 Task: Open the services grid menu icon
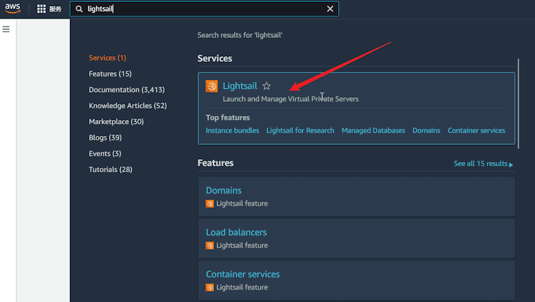click(x=41, y=9)
